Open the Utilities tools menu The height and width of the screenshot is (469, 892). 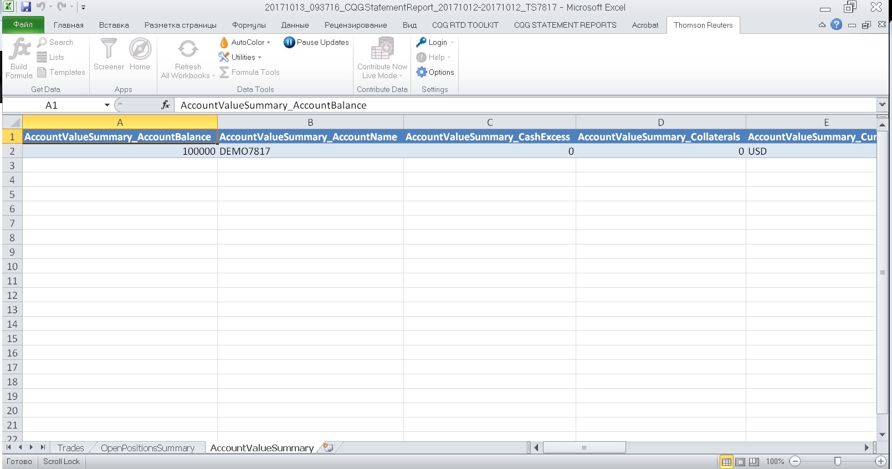click(239, 57)
